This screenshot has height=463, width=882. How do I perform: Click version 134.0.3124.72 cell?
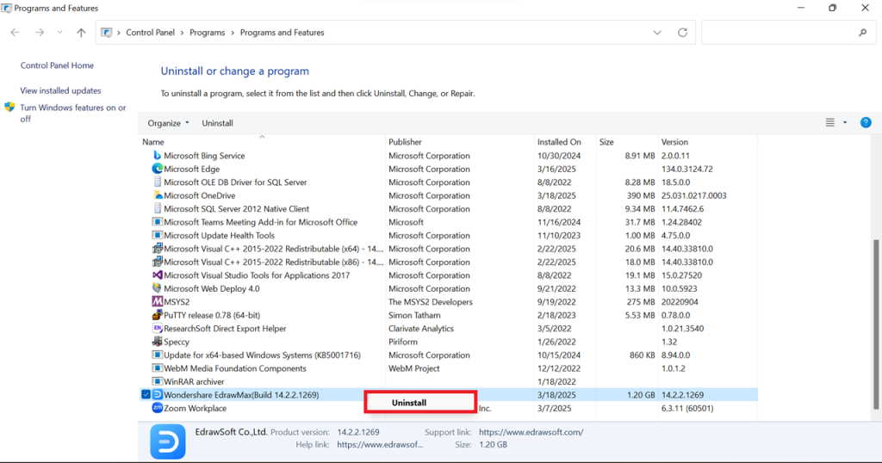tap(687, 169)
